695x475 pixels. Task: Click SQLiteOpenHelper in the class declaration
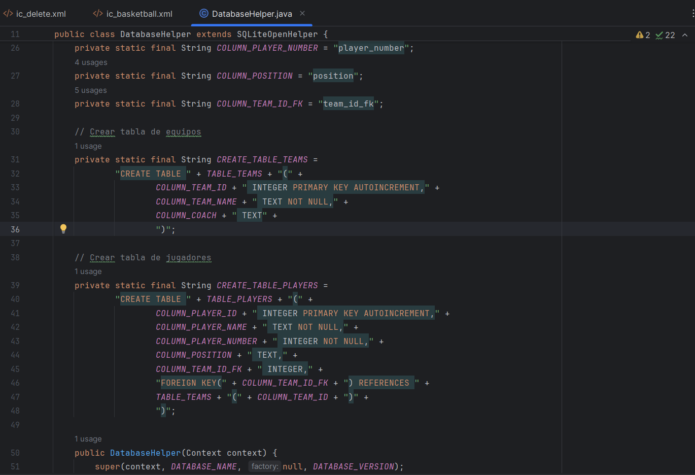tap(277, 34)
